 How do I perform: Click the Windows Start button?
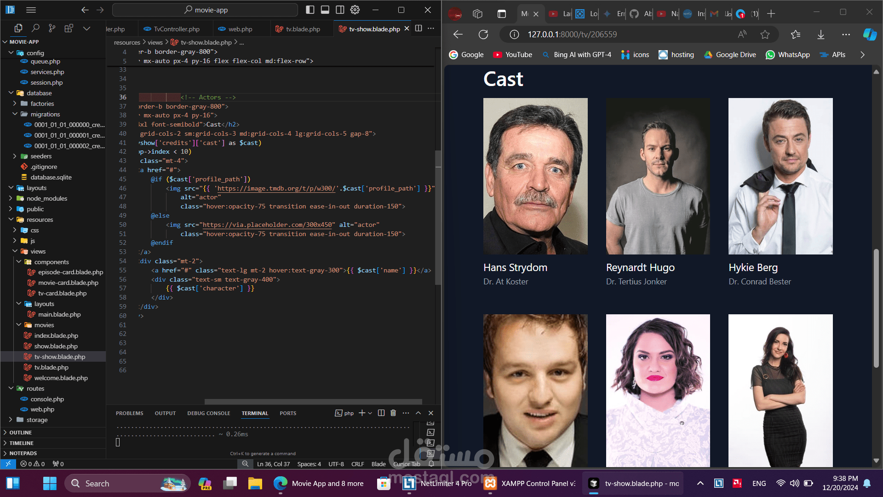(x=49, y=483)
